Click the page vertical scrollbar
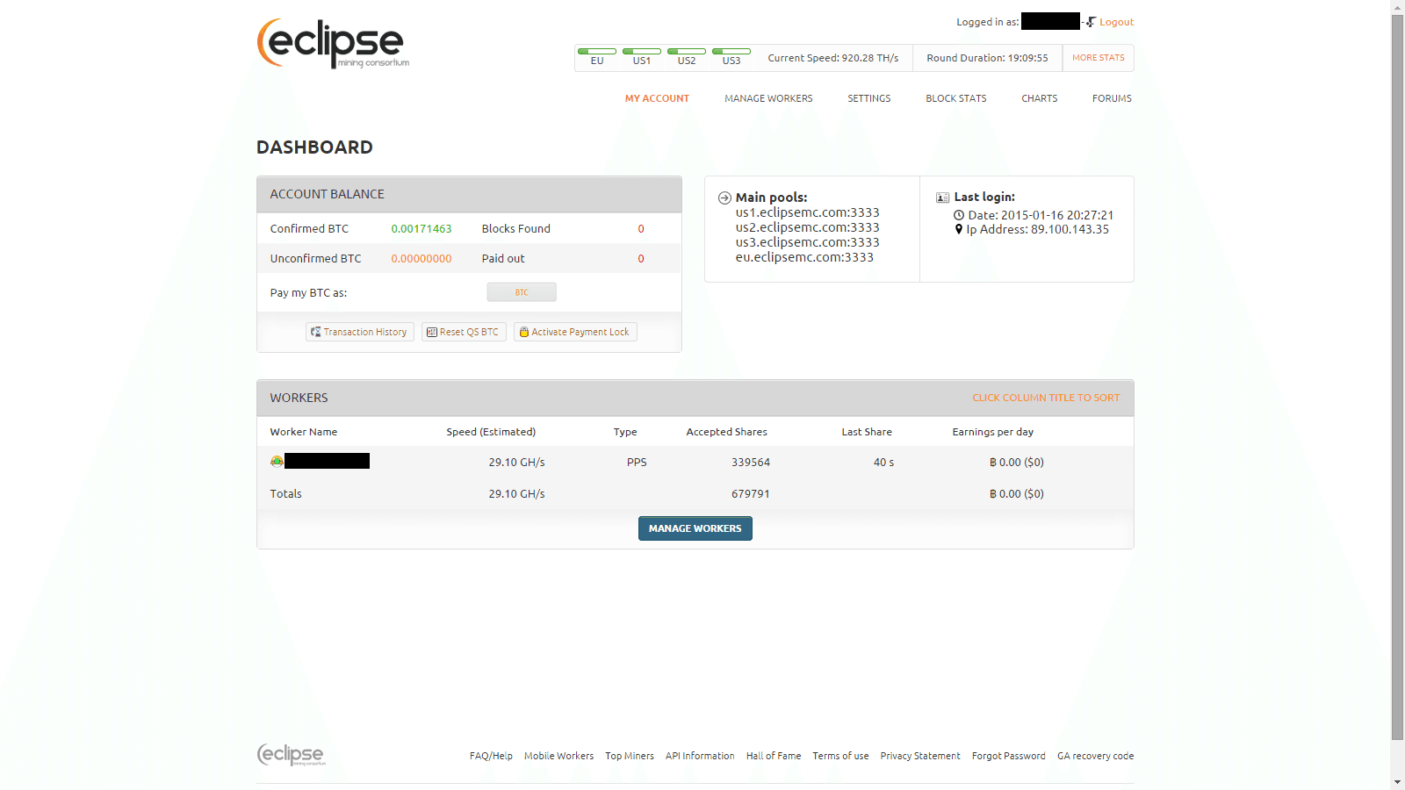 [x=1397, y=377]
